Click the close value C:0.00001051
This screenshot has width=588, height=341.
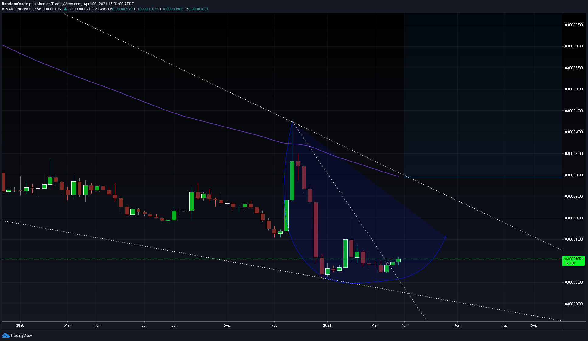click(x=197, y=9)
